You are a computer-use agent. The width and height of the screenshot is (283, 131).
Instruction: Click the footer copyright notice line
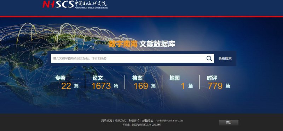pos(142,125)
